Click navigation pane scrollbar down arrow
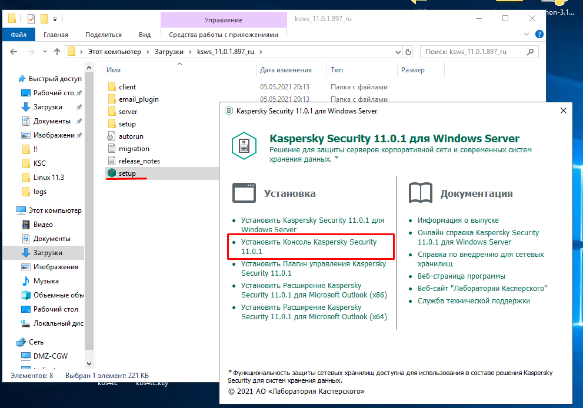The image size is (583, 408). pyautogui.click(x=89, y=364)
